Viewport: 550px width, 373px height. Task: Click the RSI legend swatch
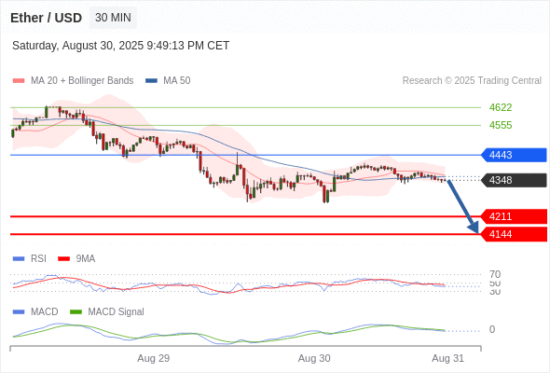coord(19,258)
